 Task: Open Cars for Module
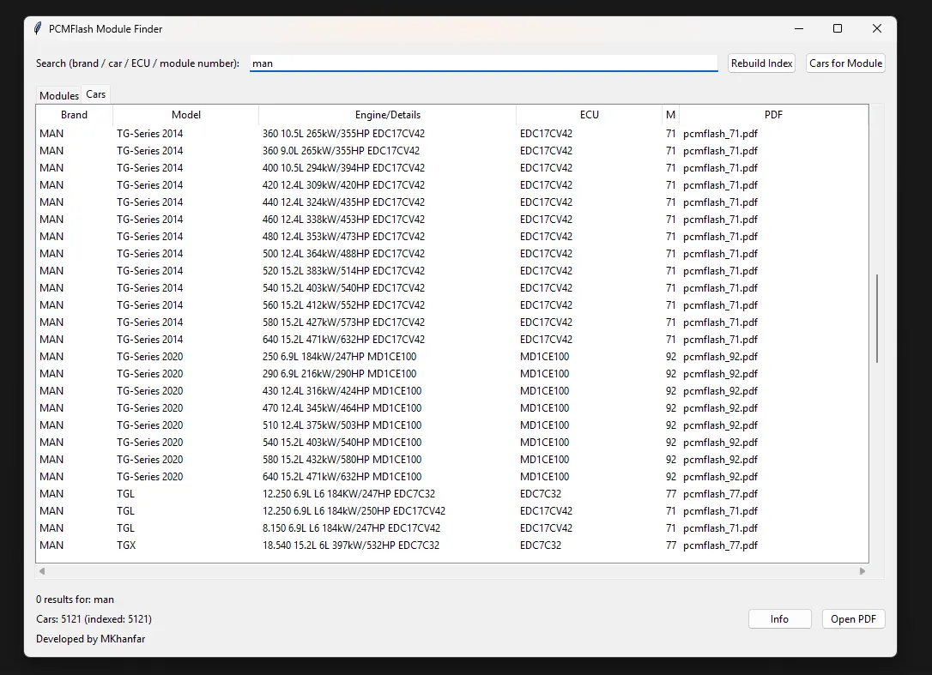[x=845, y=63]
